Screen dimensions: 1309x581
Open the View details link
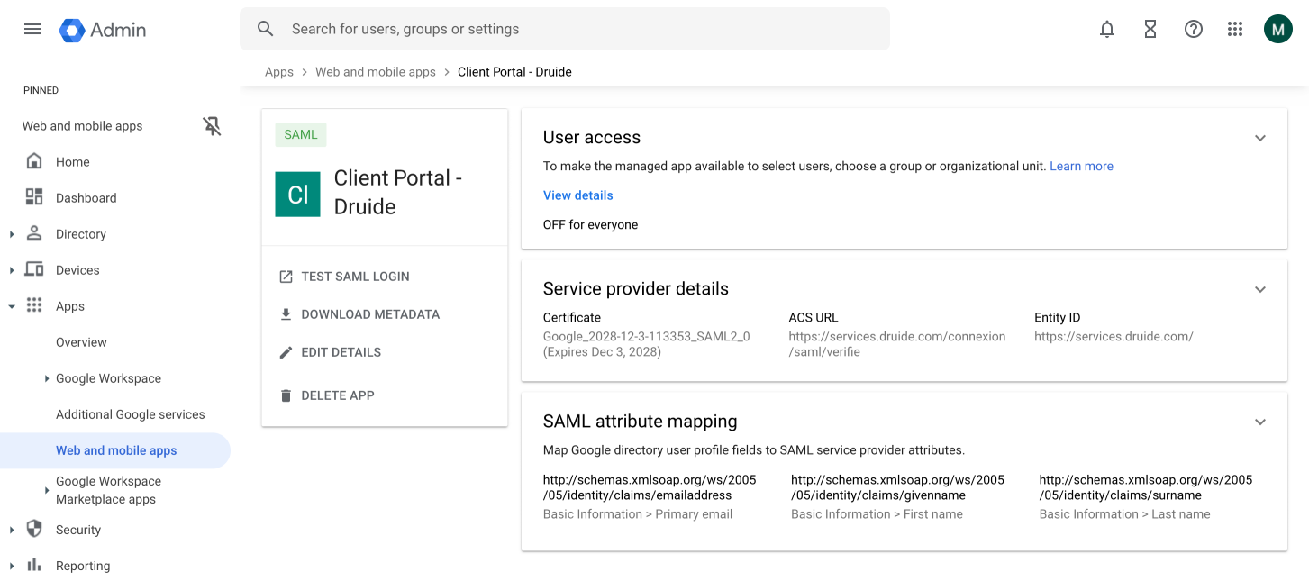[577, 195]
